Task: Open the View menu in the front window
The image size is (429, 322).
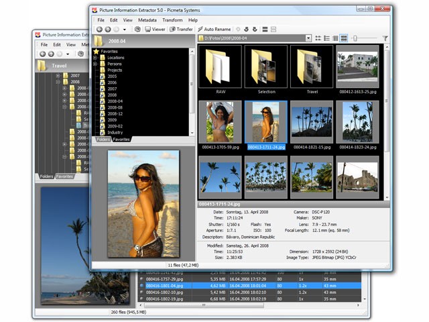Action: 127,20
